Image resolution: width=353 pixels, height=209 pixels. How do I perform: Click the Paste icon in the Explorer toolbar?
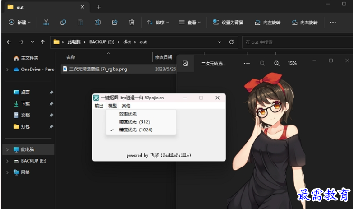tap(80, 22)
